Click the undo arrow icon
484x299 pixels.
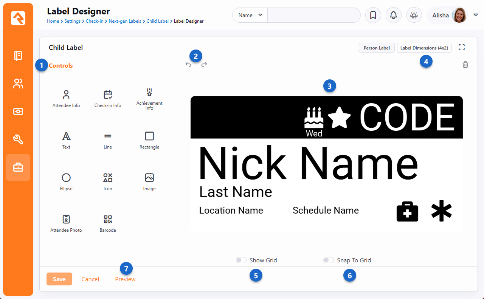click(188, 65)
